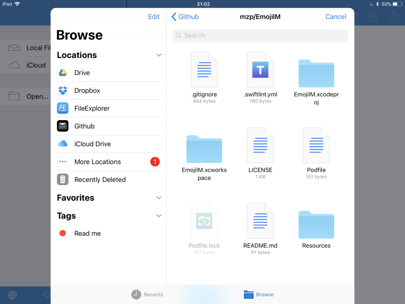Select the .gitignore file icon
The image size is (405, 304).
(204, 70)
